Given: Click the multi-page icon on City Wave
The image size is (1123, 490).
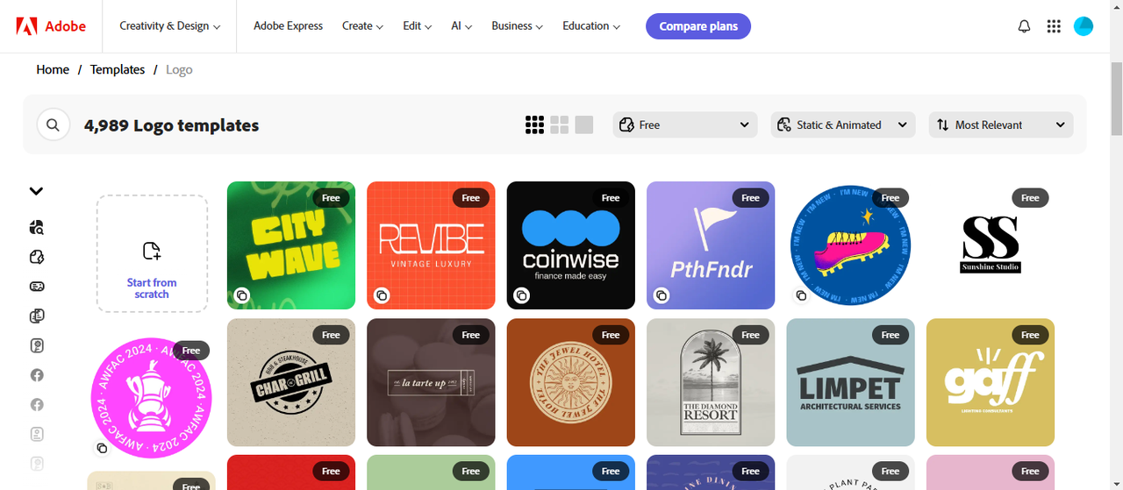Looking at the screenshot, I should click(x=242, y=295).
